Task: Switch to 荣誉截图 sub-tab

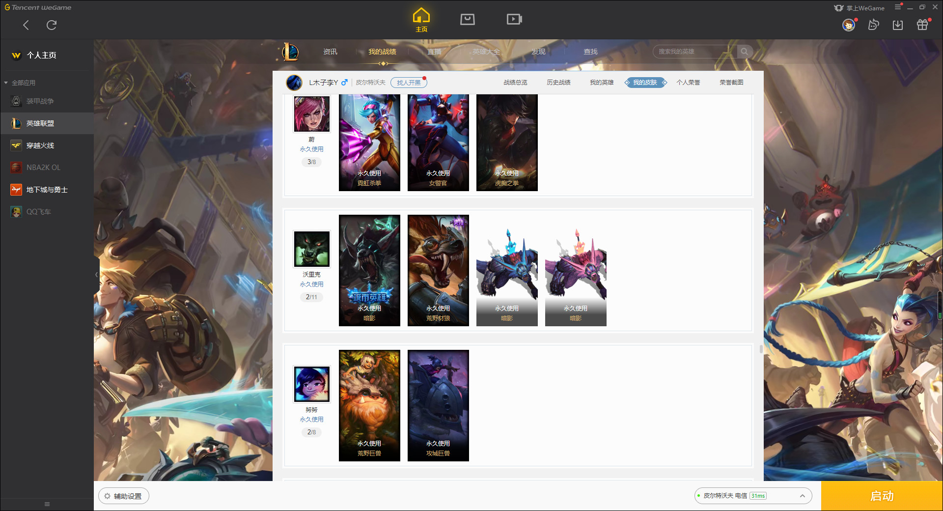Action: [x=731, y=83]
